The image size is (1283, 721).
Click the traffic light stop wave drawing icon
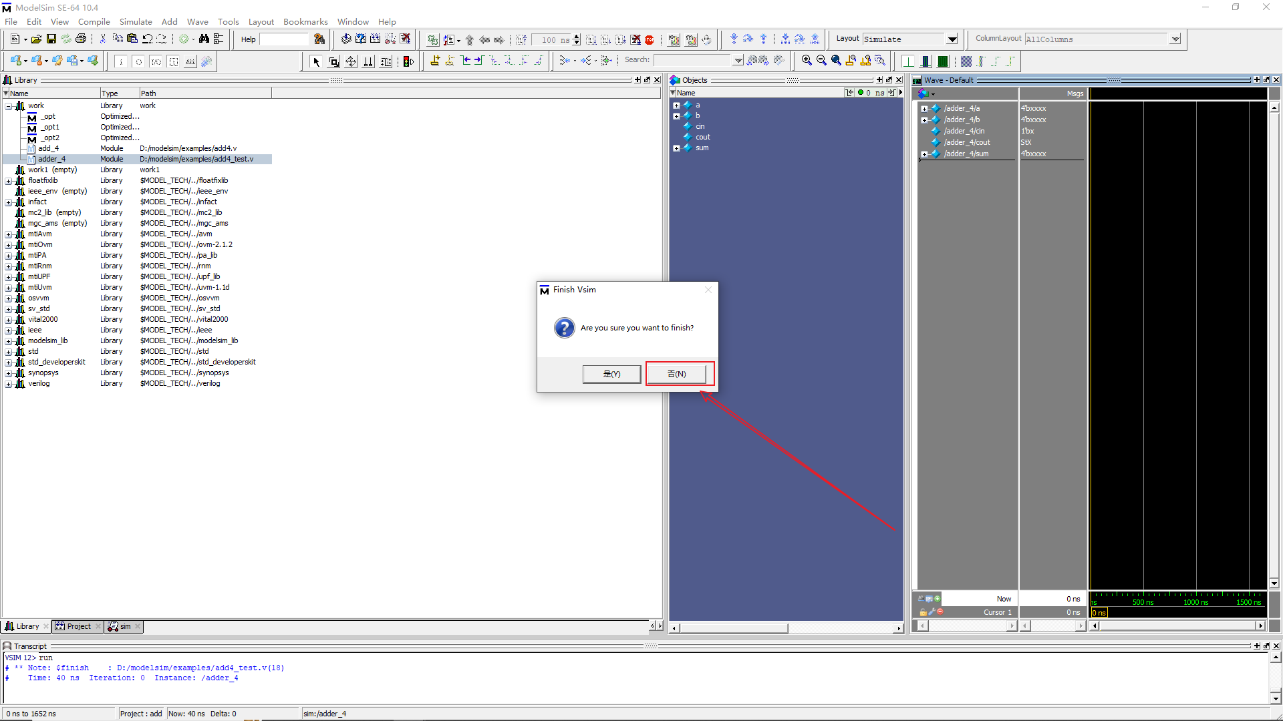pyautogui.click(x=408, y=61)
